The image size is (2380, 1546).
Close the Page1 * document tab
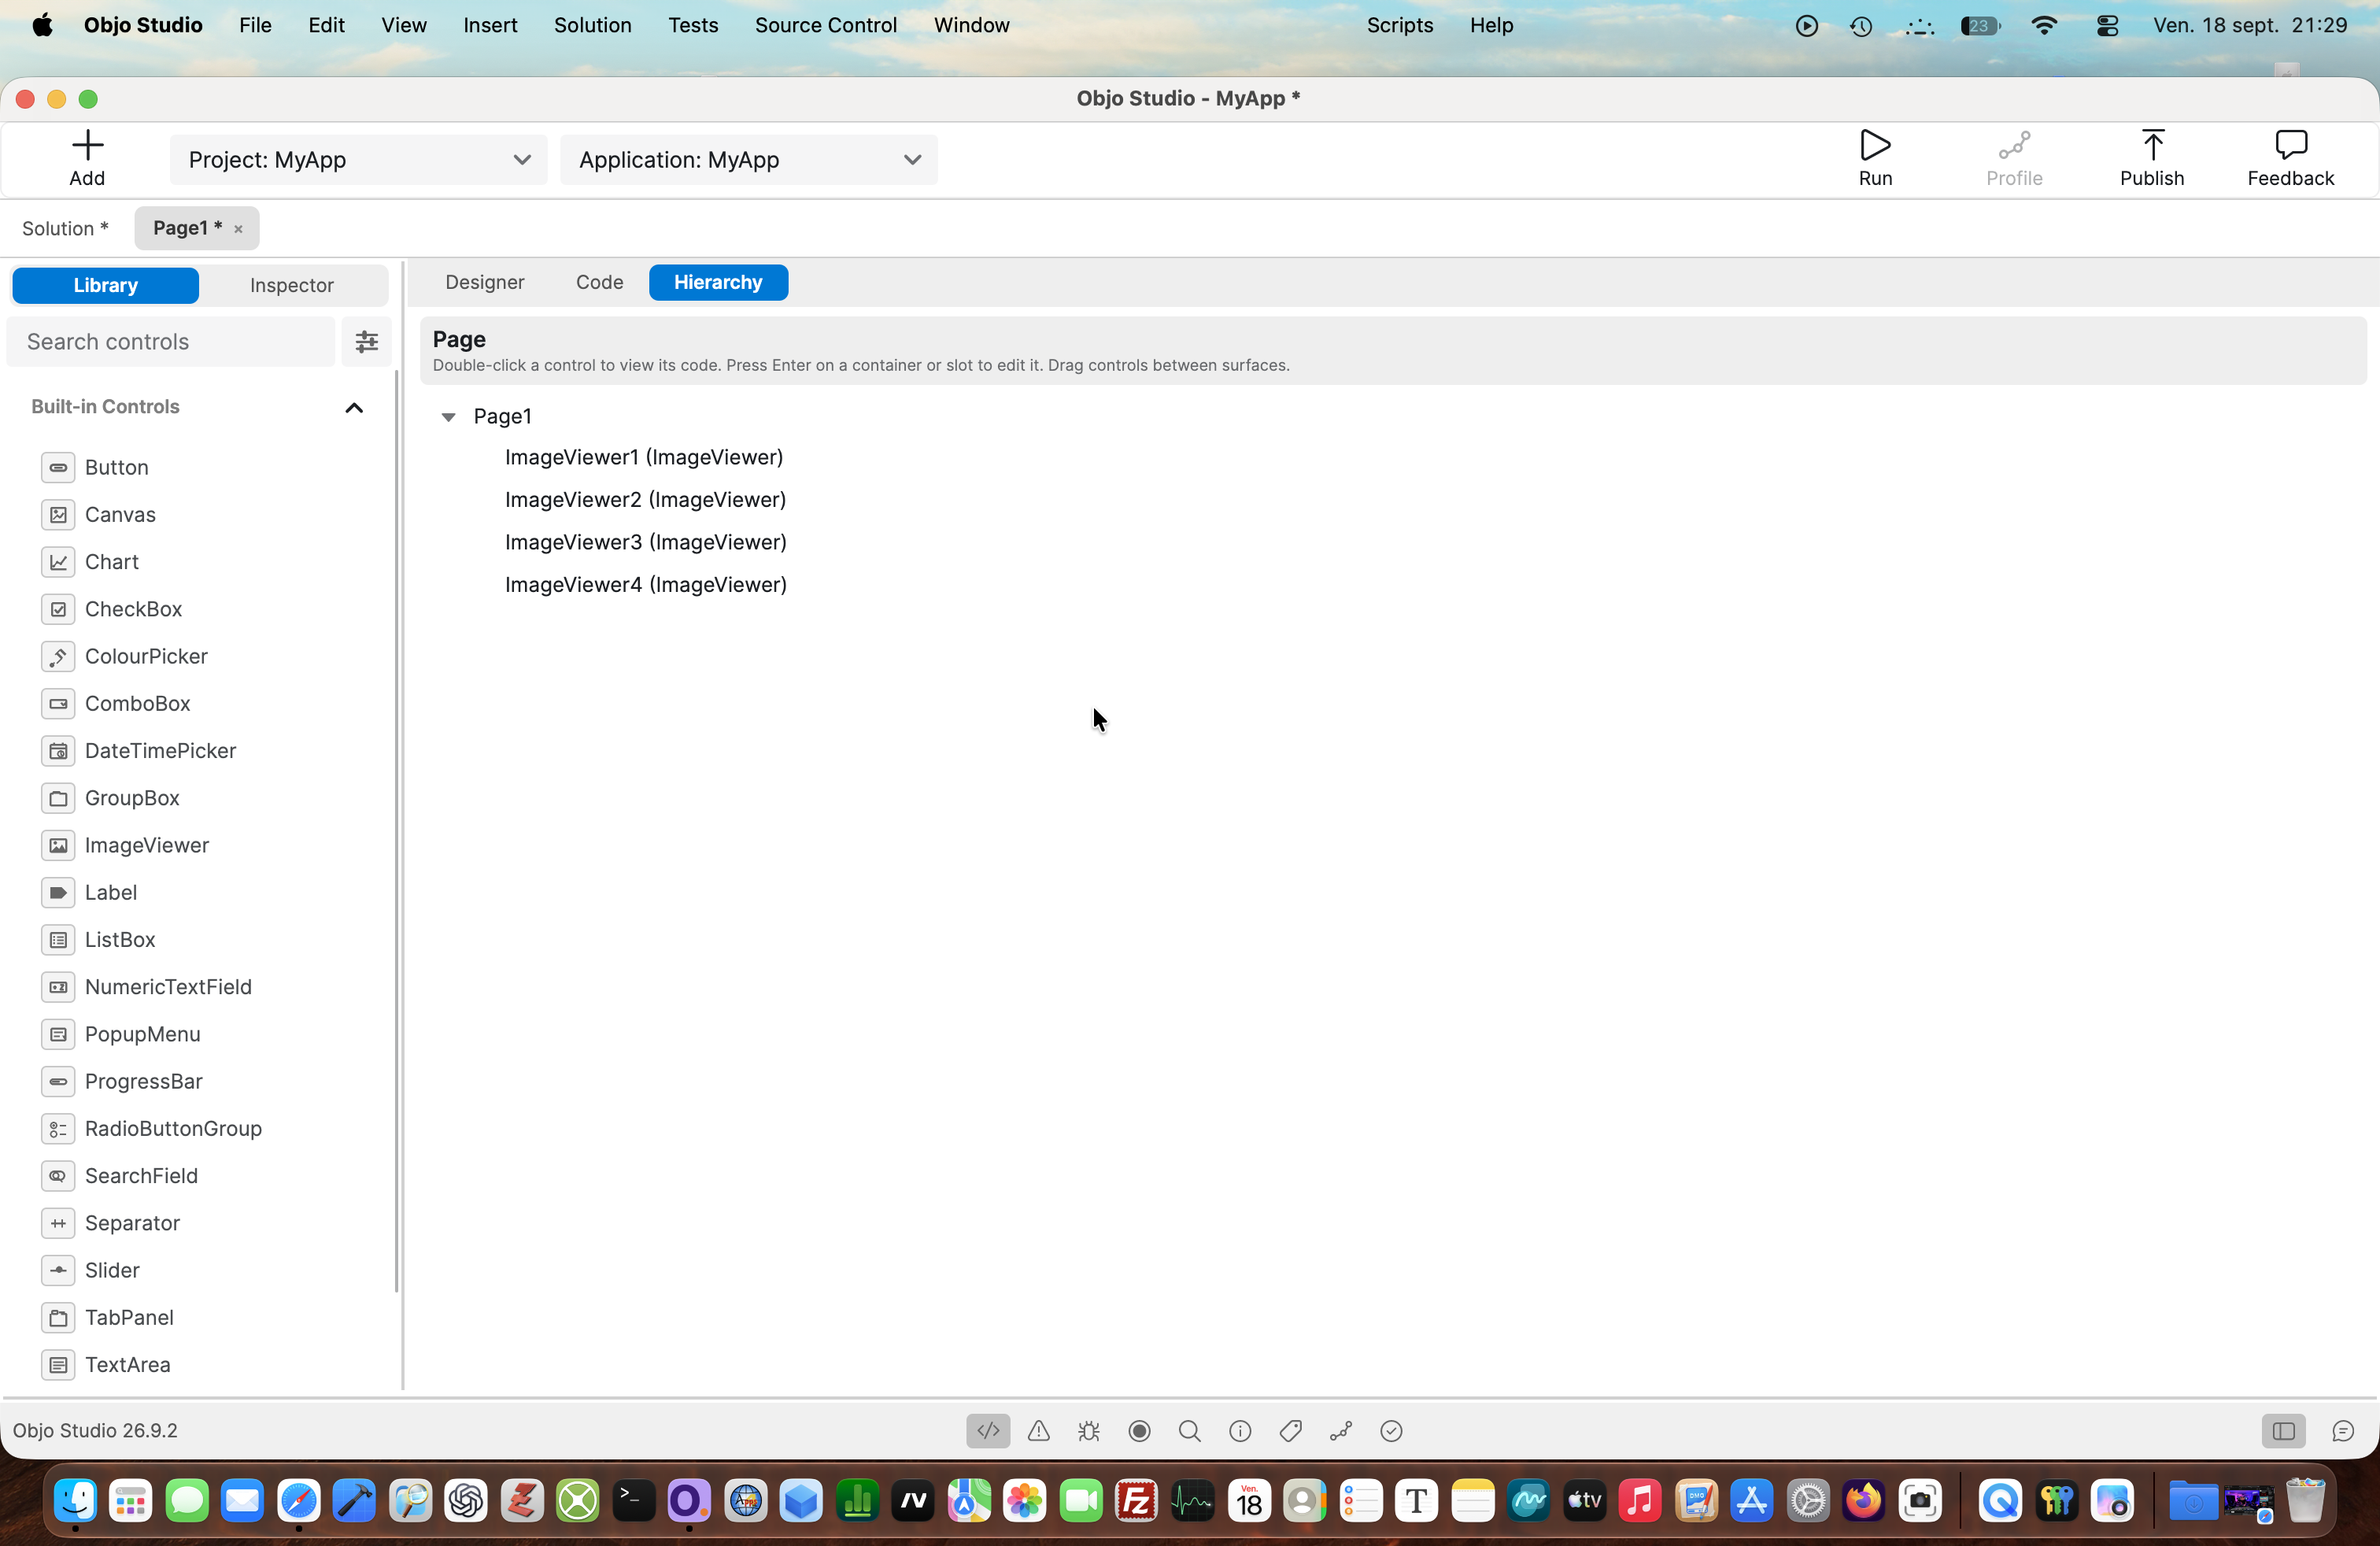(x=238, y=229)
